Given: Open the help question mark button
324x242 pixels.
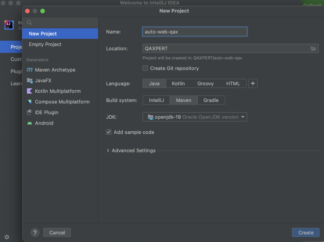Looking at the screenshot, I should [x=35, y=232].
